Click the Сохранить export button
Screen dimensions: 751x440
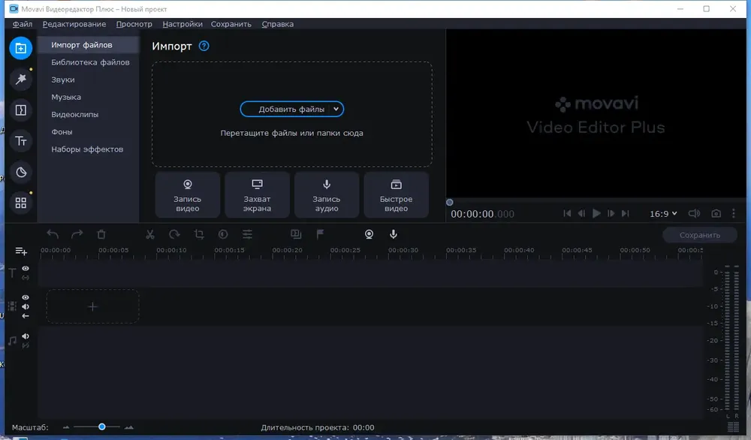700,235
